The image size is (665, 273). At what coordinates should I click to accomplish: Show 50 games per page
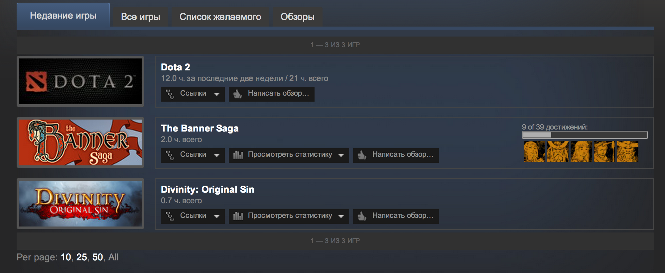pos(98,257)
